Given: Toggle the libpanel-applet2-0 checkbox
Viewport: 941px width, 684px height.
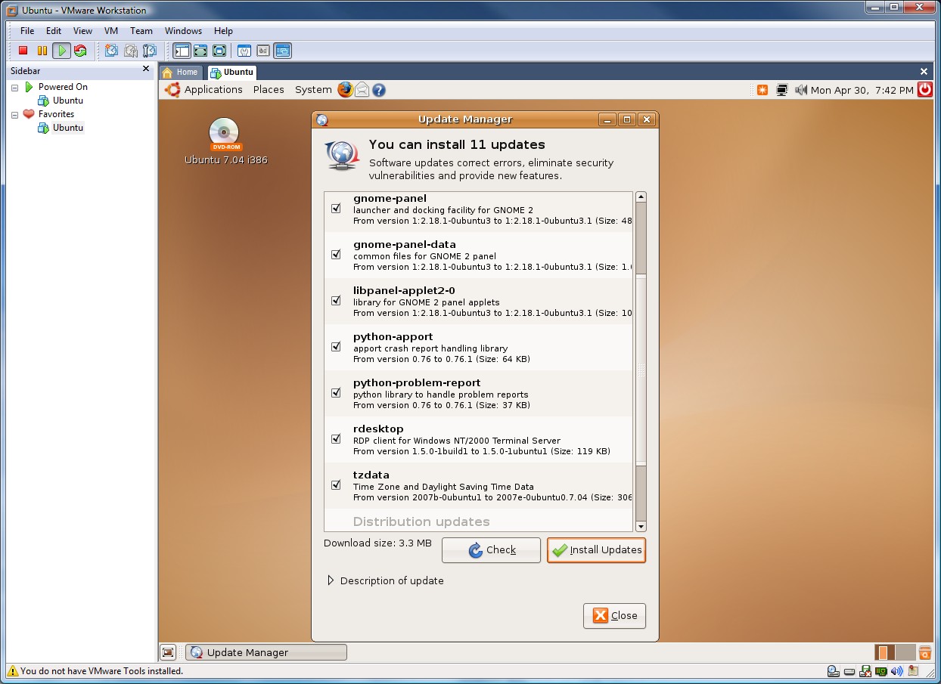Looking at the screenshot, I should point(336,301).
